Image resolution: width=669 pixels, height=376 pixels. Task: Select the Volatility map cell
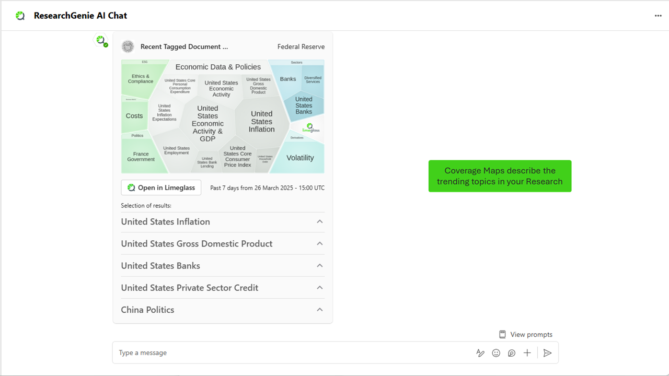click(300, 158)
